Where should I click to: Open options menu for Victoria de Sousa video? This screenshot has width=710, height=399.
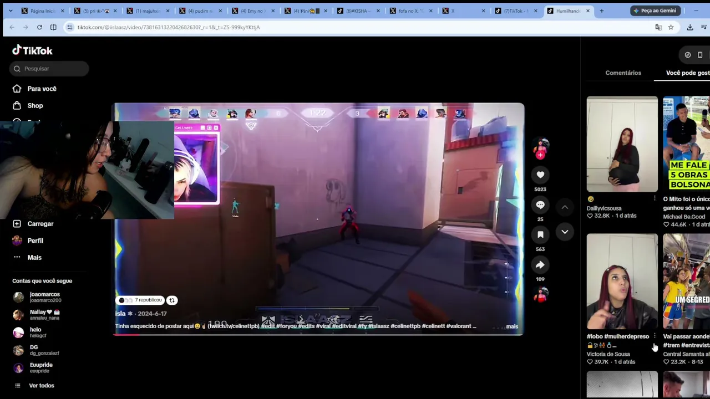click(x=655, y=336)
